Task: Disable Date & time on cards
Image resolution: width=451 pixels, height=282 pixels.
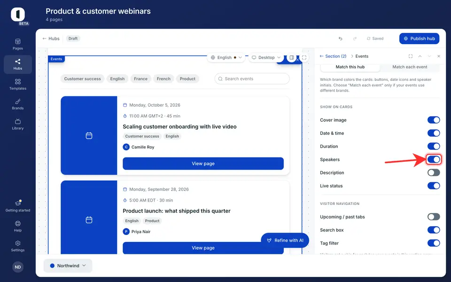Action: [434, 133]
